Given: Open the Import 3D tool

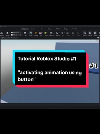Looking at the screenshot, I should (x=51, y=33).
